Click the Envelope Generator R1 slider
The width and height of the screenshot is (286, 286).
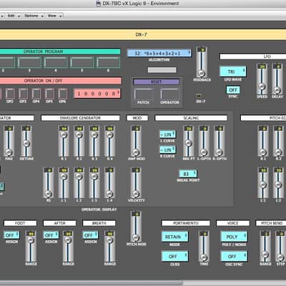tap(64, 141)
